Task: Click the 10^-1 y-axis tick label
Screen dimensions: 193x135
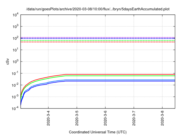Action: pos(15,74)
